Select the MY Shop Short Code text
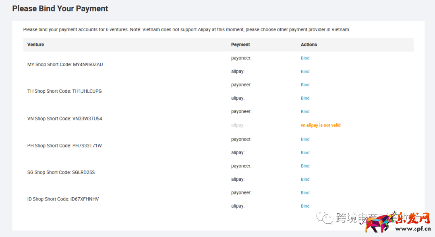 pyautogui.click(x=65, y=65)
